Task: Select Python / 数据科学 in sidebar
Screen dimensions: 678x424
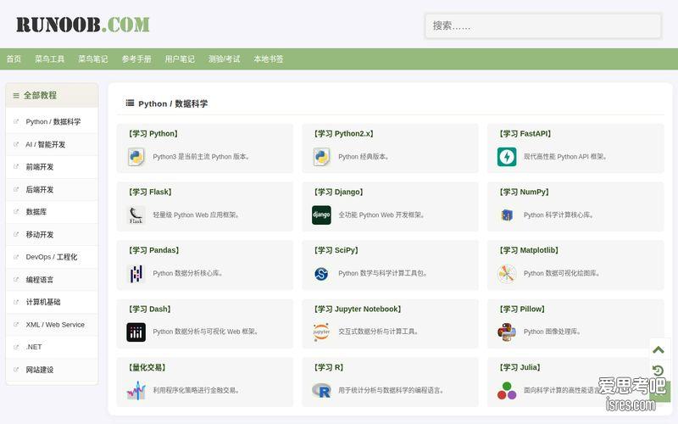Action: point(53,121)
